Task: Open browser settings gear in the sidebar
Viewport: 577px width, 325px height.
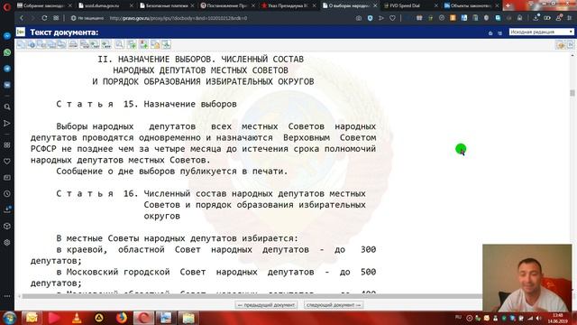Action: coord(7,243)
